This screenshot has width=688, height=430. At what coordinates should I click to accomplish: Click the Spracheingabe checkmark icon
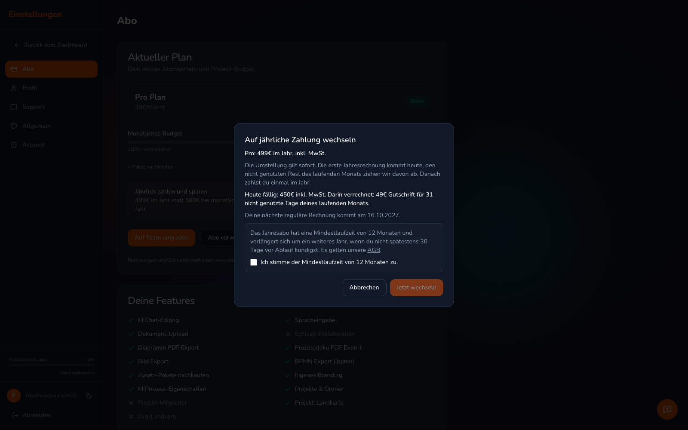(288, 320)
